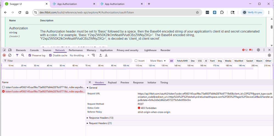Filter requests by JS type
This screenshot has width=274, height=136.
tap(206, 61)
